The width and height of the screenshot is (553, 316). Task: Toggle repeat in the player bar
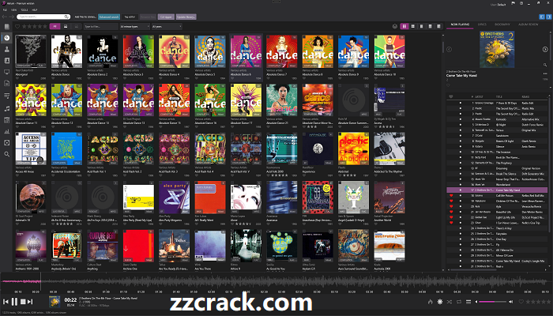point(459,302)
